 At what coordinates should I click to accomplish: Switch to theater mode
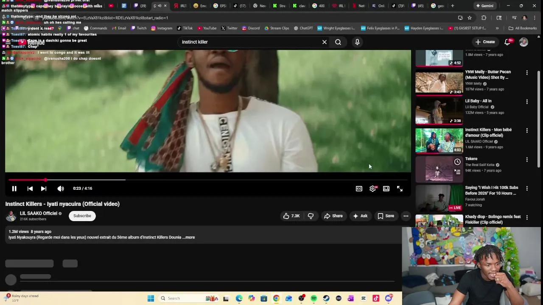pos(386,189)
